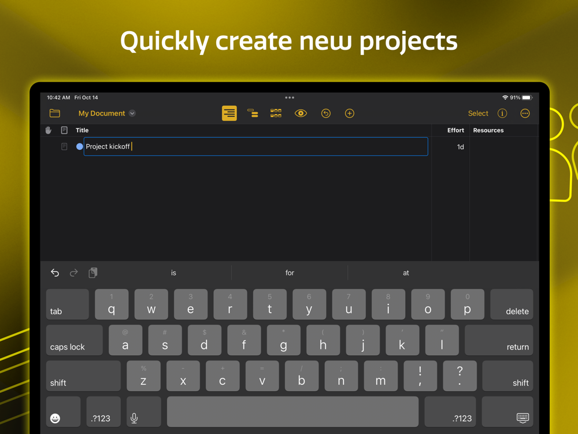The width and height of the screenshot is (578, 434).
Task: Click the blue status circle of Project kickoff
Action: [79, 146]
